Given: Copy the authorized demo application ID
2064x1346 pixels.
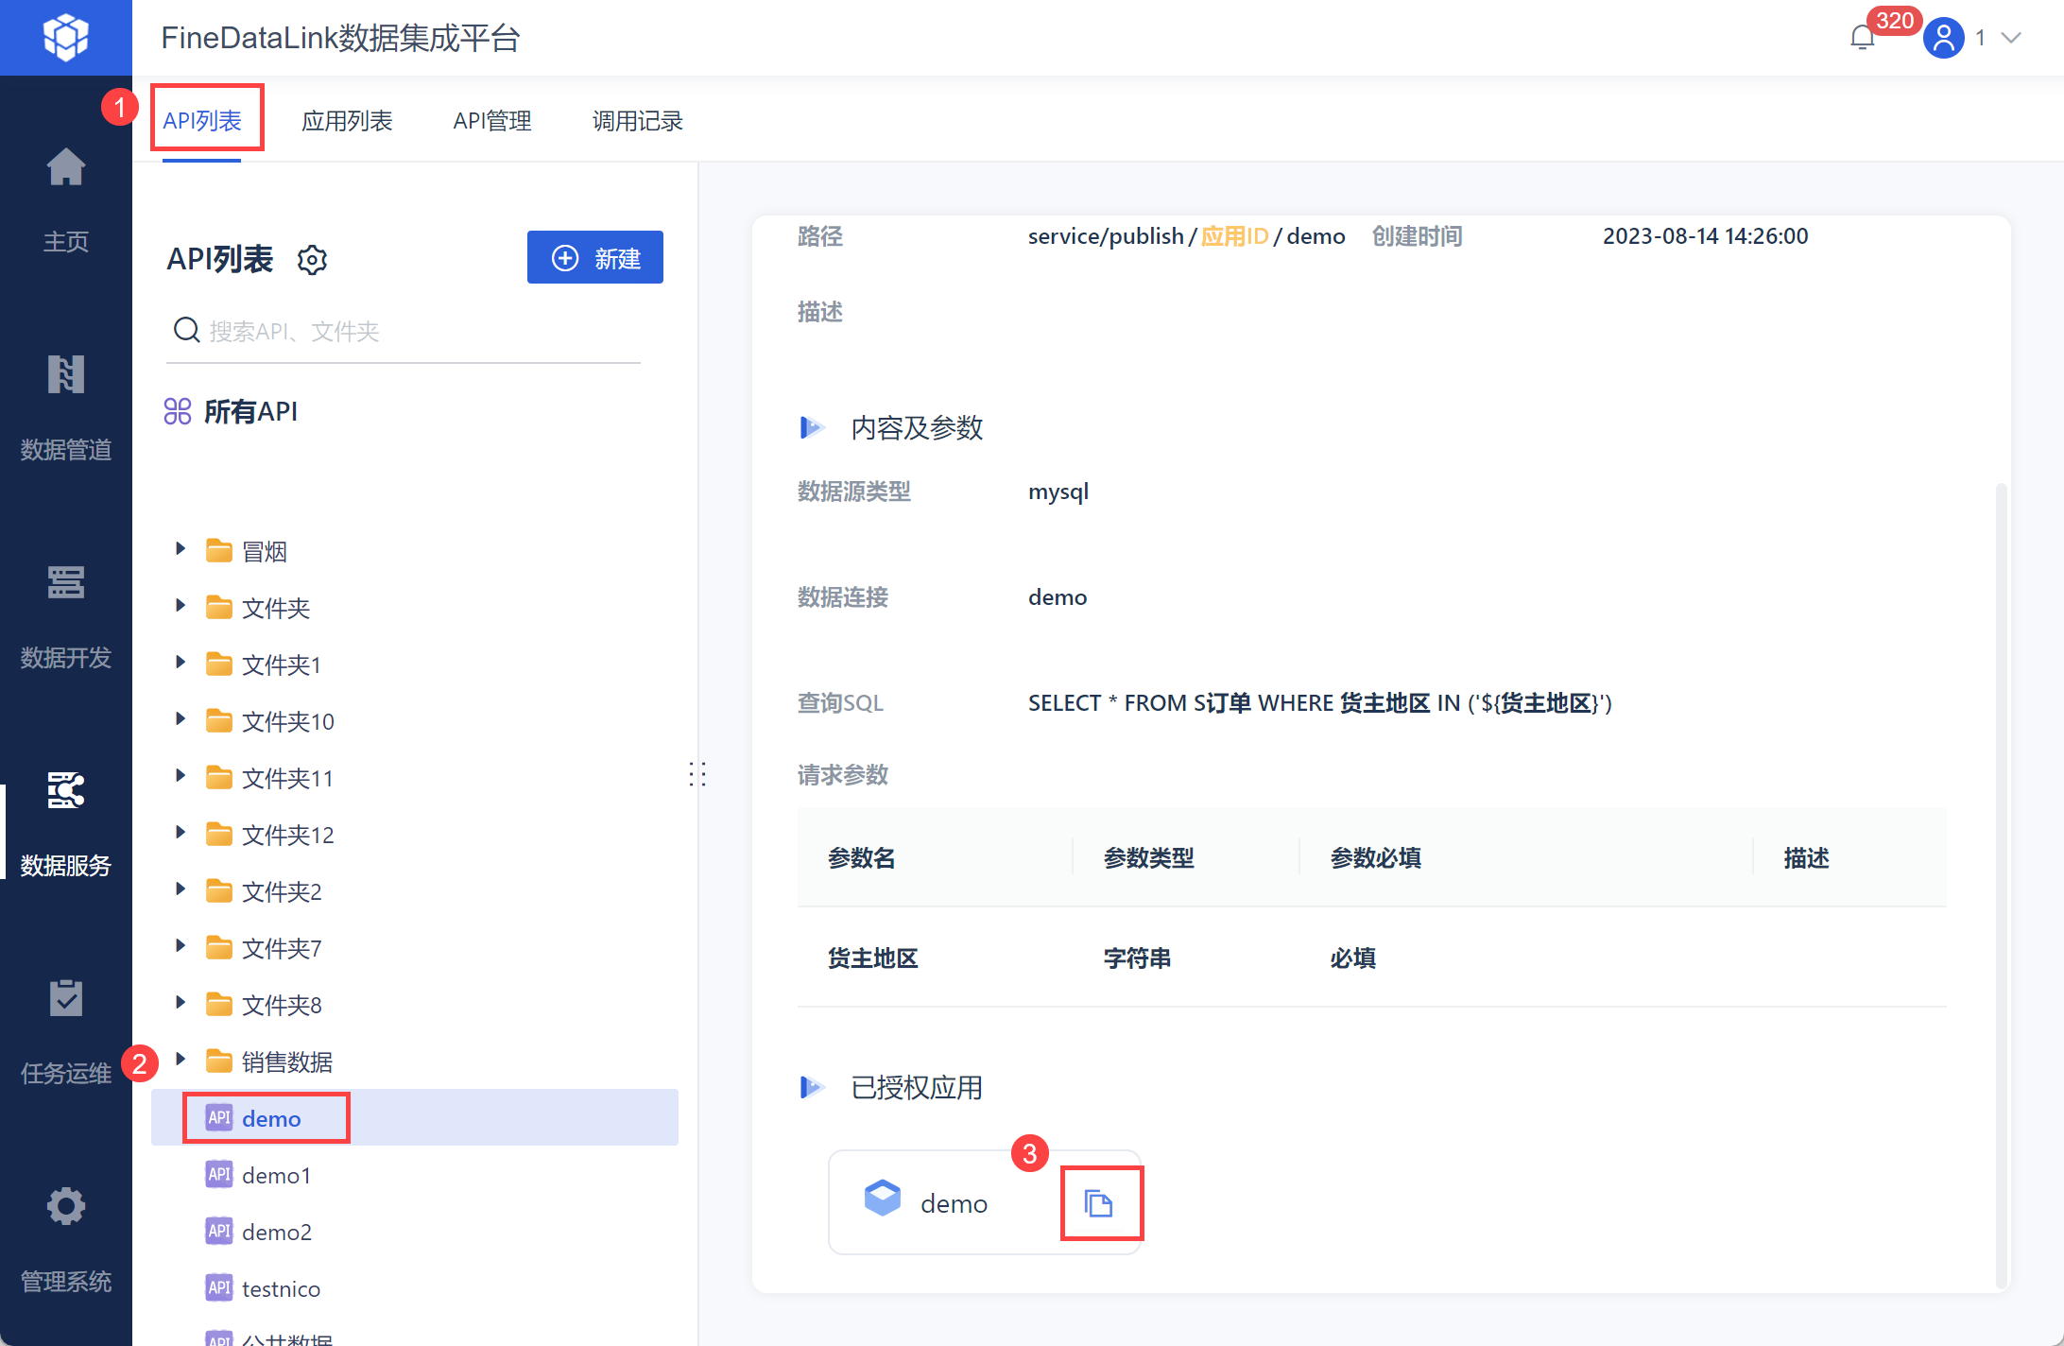Looking at the screenshot, I should 1099,1203.
